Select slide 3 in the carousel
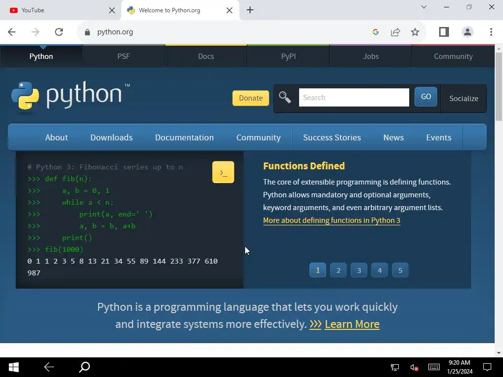The height and width of the screenshot is (377, 503). [x=359, y=270]
